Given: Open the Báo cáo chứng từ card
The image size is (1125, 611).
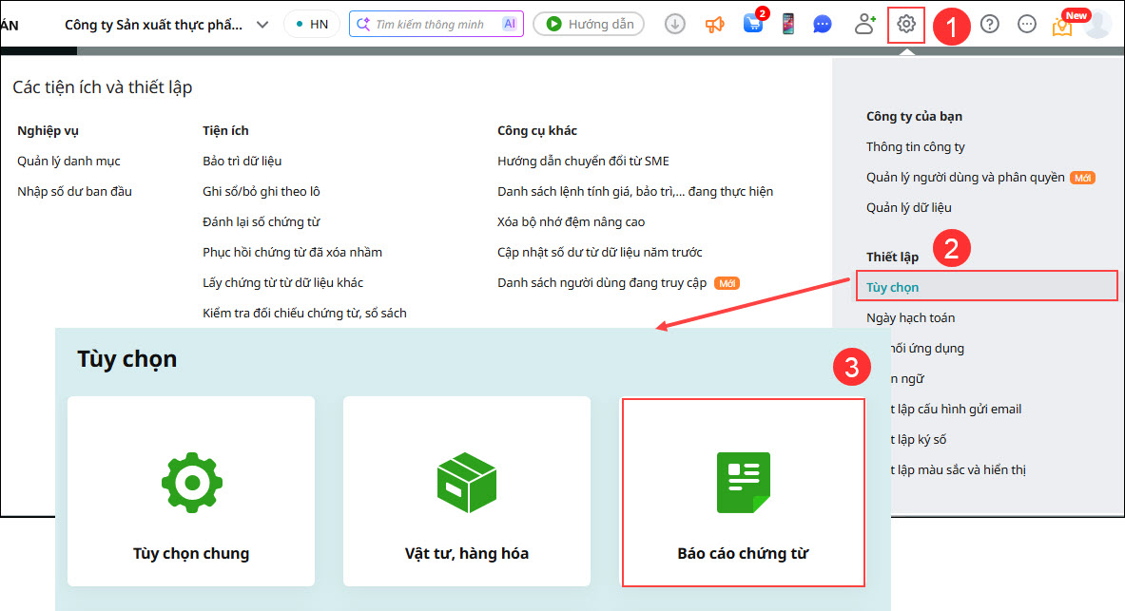Looking at the screenshot, I should click(743, 491).
